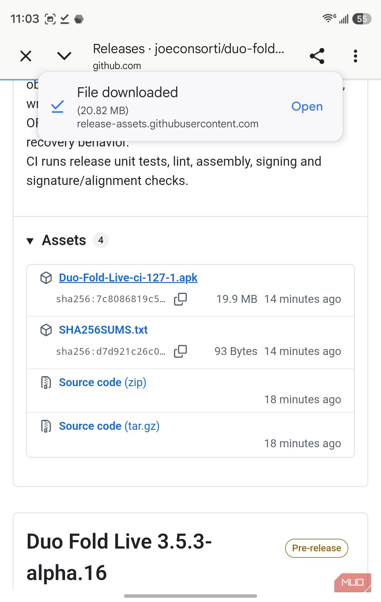The image size is (381, 602).
Task: Tap the page title Releases · joeconsorti/duo-fold
Action: pyautogui.click(x=189, y=49)
